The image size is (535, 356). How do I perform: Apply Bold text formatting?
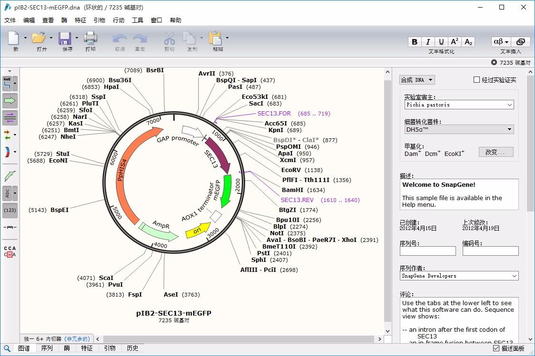[x=415, y=41]
